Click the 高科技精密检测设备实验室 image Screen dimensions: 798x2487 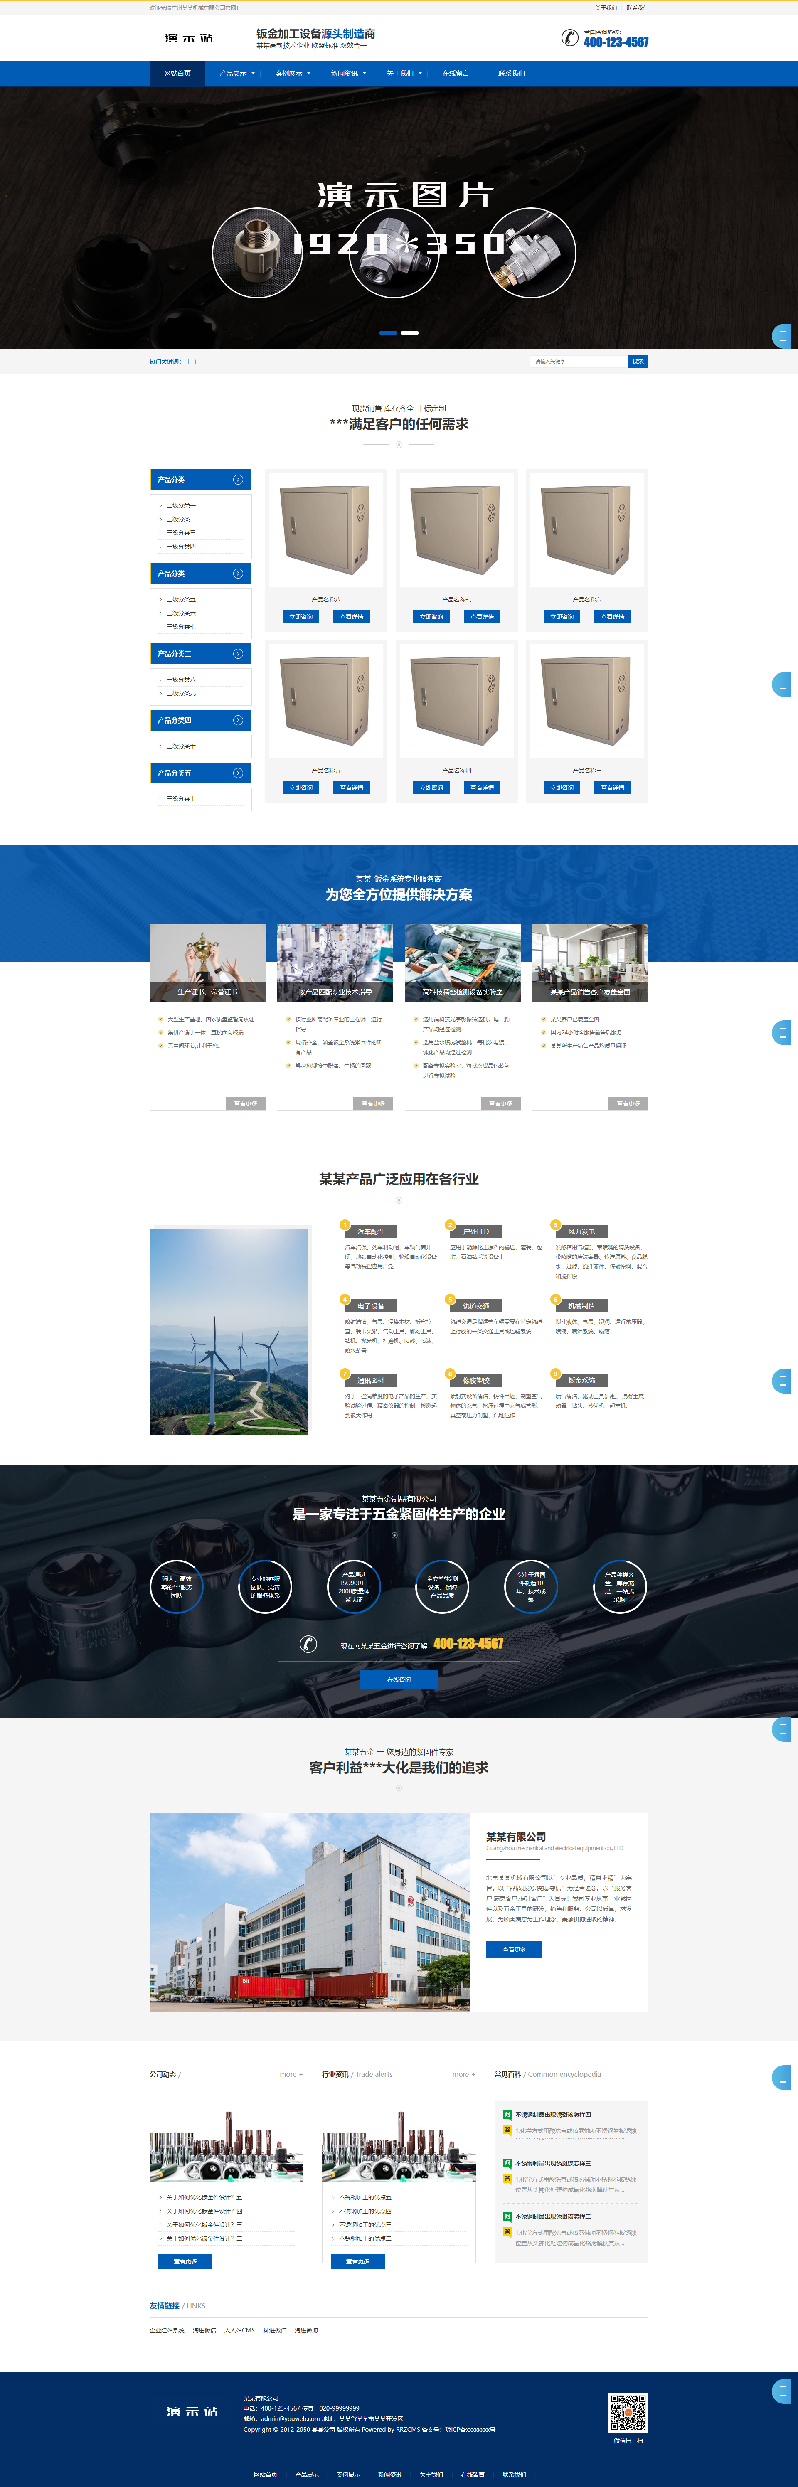pos(462,963)
